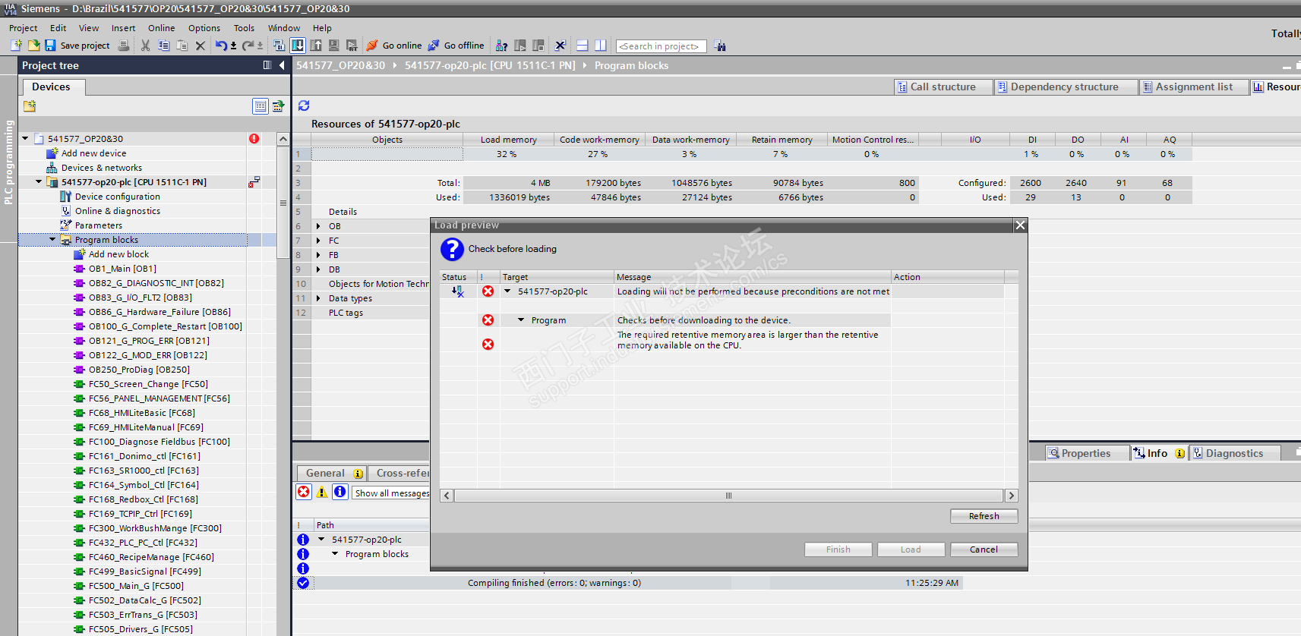Click the Load preview horizontal scrollbar thumb
This screenshot has height=636, width=1301.
[728, 496]
